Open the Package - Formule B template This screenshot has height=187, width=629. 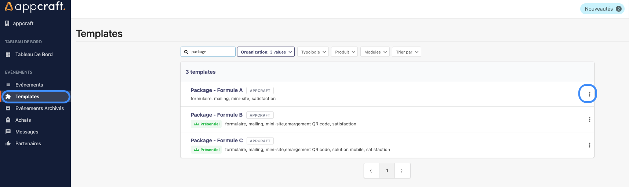point(217,115)
